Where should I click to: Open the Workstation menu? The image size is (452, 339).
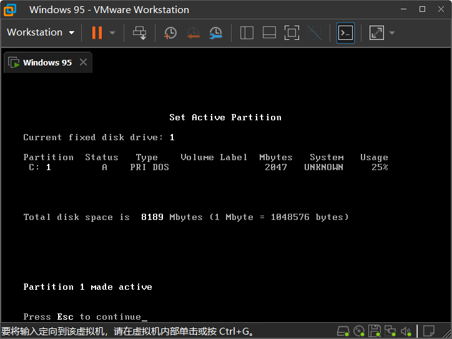pos(41,32)
